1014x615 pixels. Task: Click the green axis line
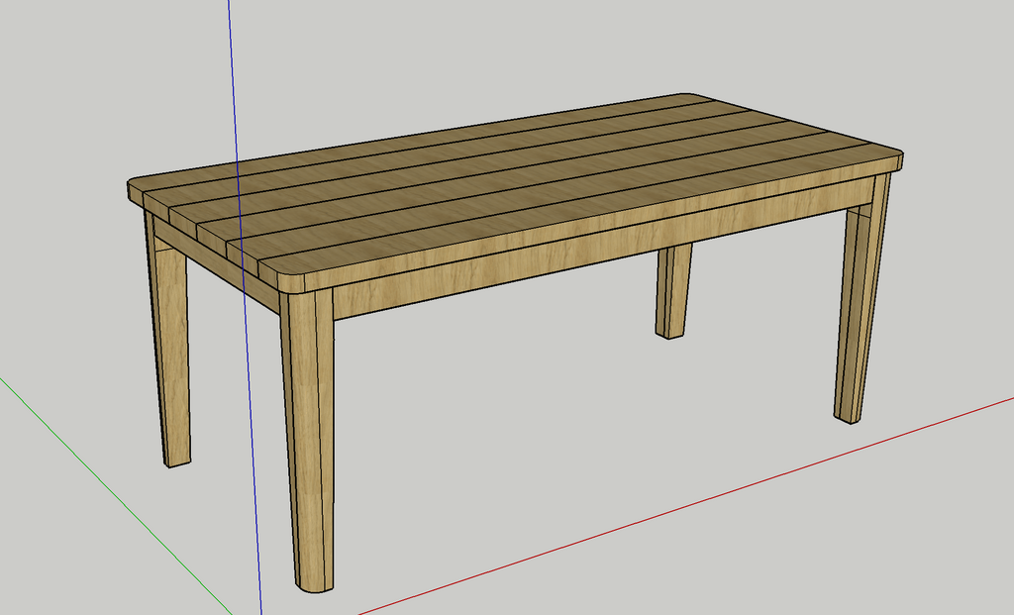[115, 496]
